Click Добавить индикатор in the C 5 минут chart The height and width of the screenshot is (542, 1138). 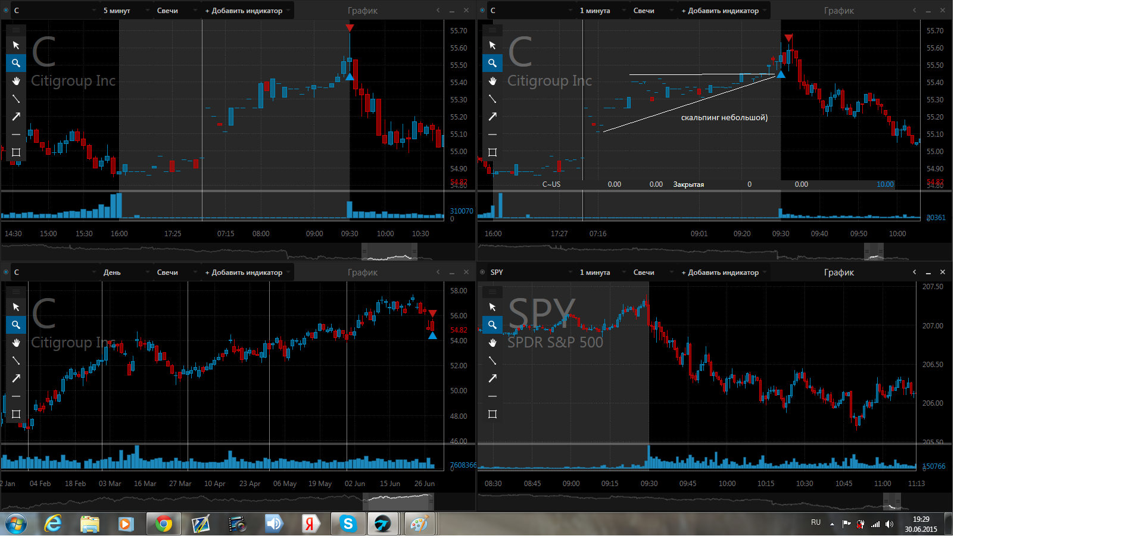(247, 11)
